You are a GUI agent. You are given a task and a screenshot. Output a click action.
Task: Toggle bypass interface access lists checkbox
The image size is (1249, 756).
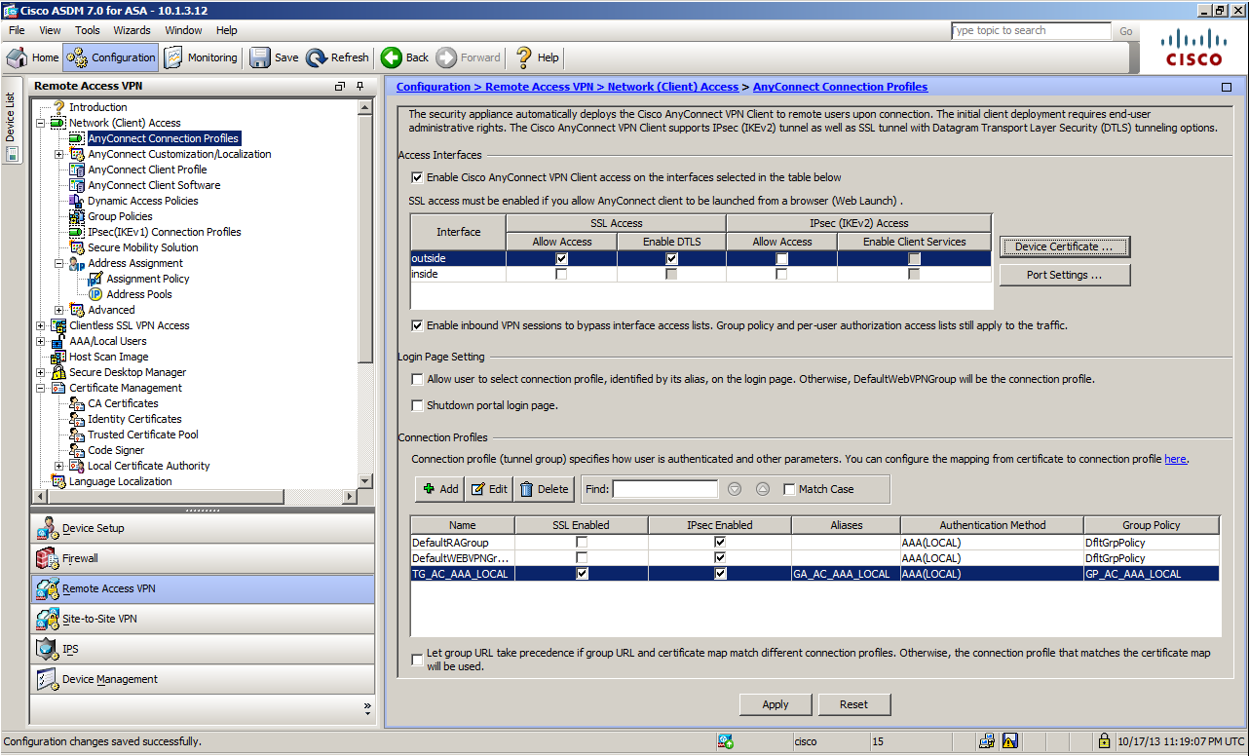pos(417,325)
